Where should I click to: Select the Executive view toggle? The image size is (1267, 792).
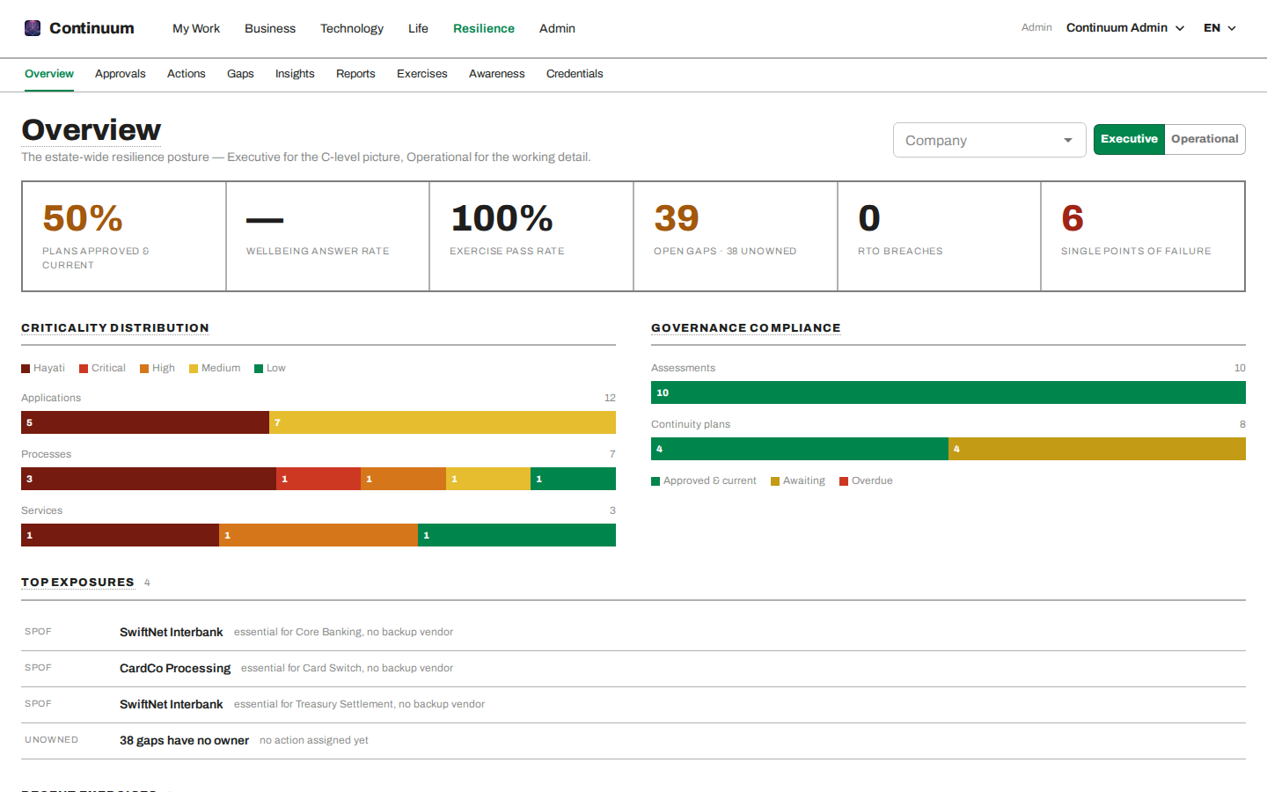point(1129,139)
